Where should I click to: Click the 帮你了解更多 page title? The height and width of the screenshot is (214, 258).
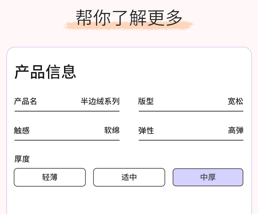coord(129,17)
